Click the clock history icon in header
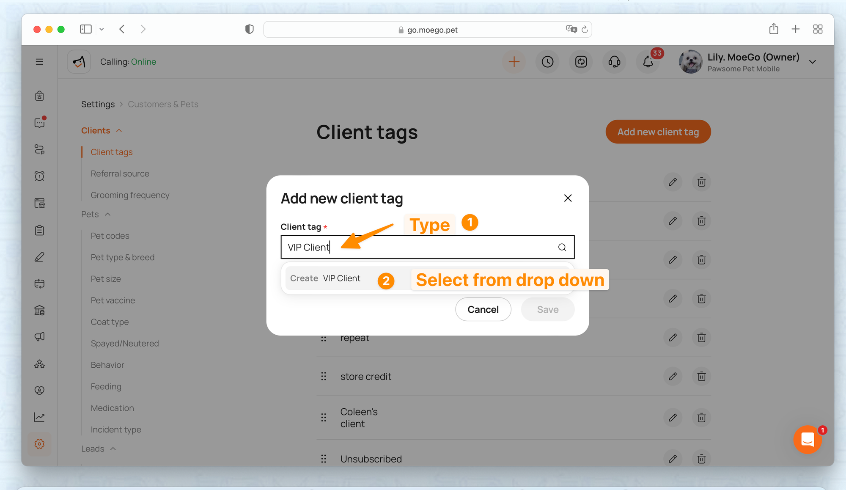This screenshot has height=490, width=846. 547,62
